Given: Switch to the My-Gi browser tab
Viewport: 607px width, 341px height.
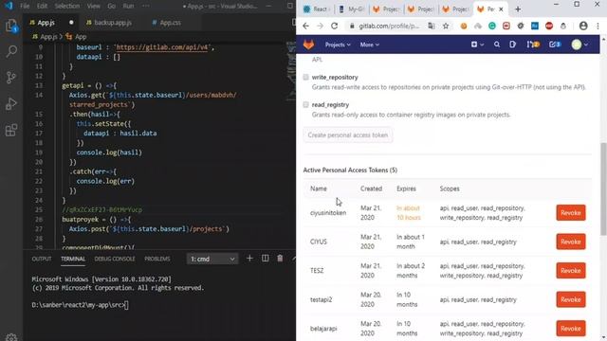Looking at the screenshot, I should coord(352,9).
